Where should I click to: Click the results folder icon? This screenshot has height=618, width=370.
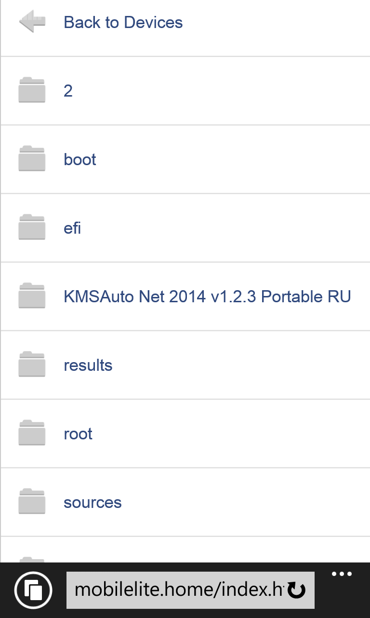(32, 365)
